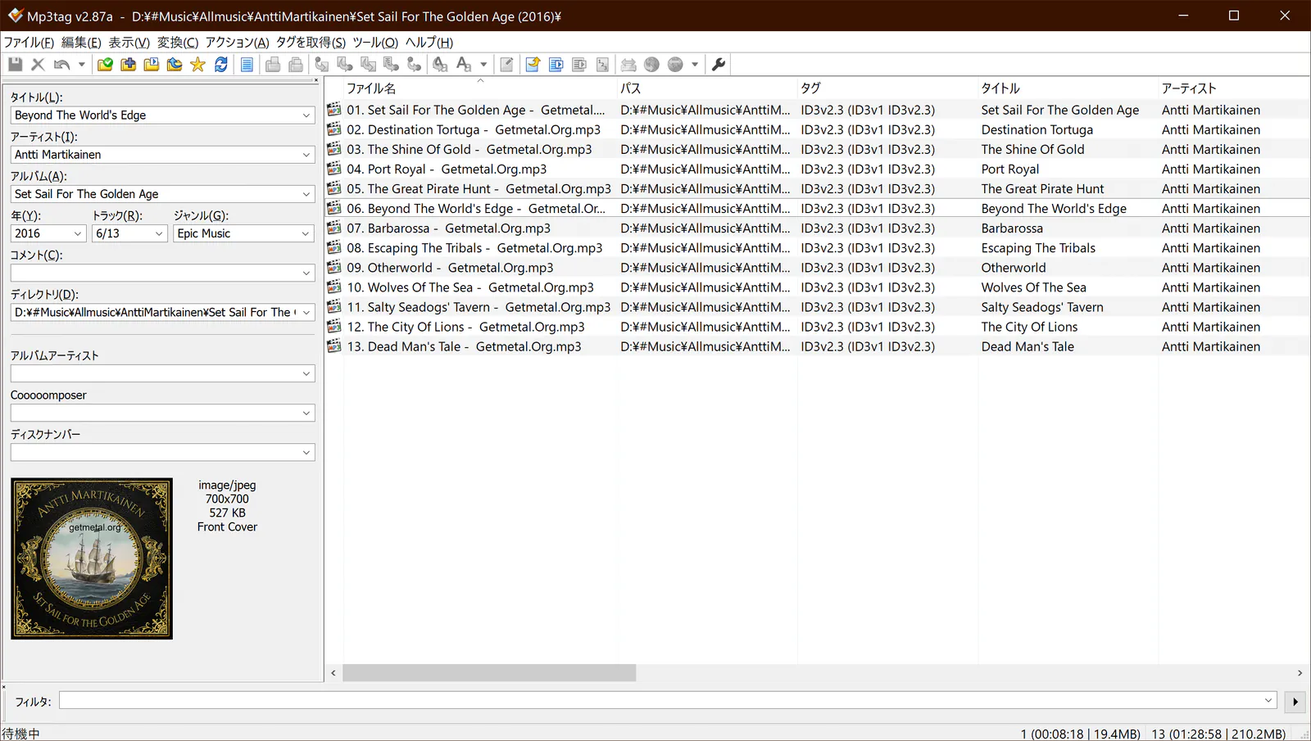Expand the トラック dropdown showing 6/13
Image resolution: width=1311 pixels, height=741 pixels.
click(159, 233)
